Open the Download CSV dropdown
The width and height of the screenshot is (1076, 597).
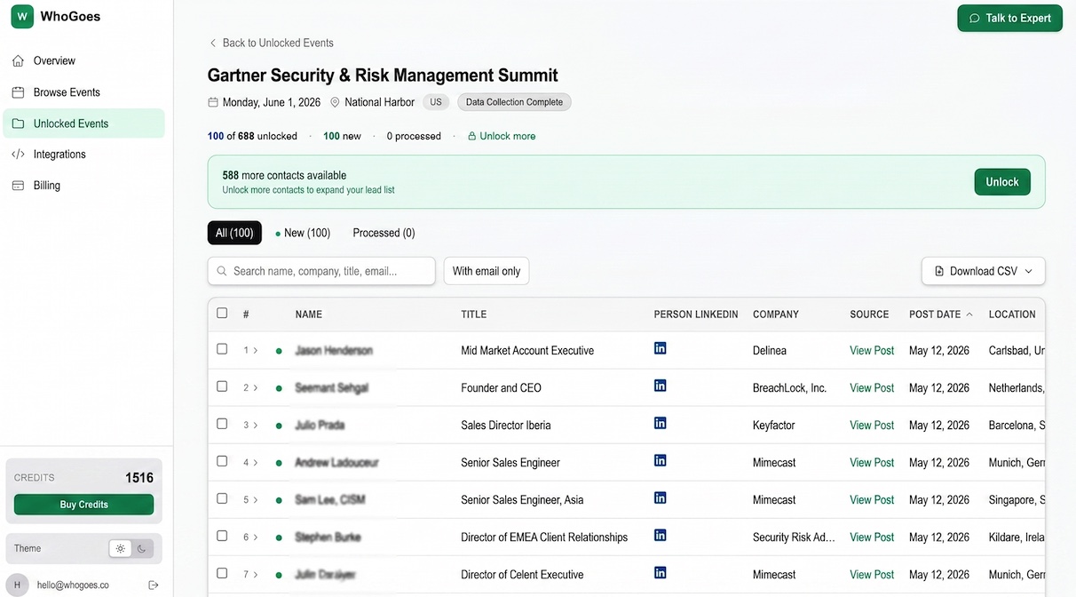pyautogui.click(x=984, y=271)
